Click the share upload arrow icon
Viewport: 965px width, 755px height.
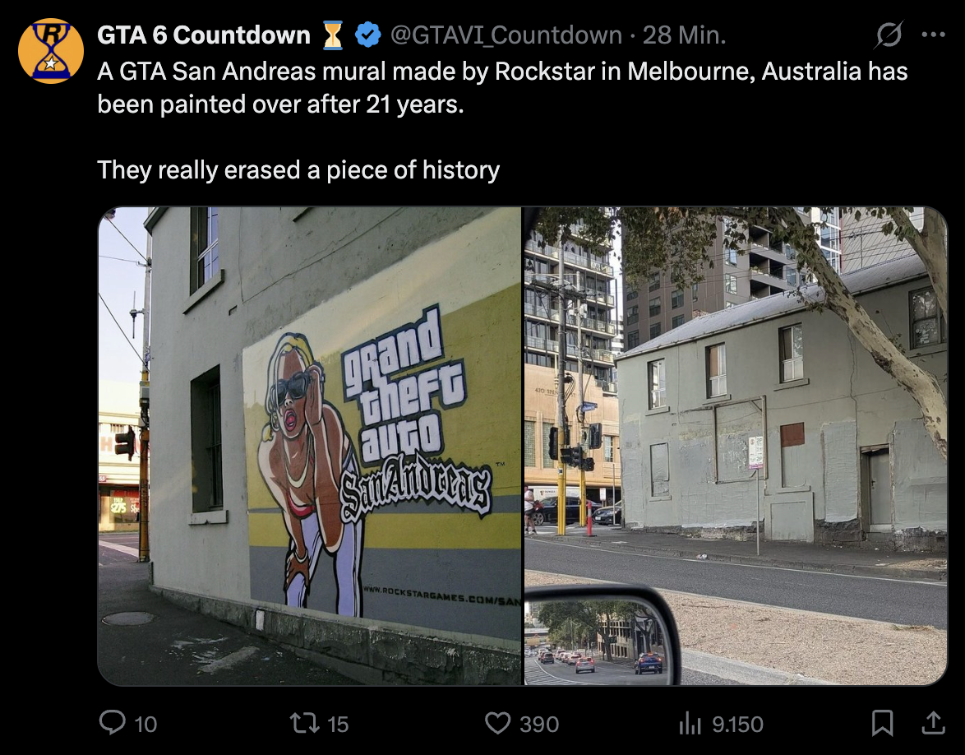[933, 723]
